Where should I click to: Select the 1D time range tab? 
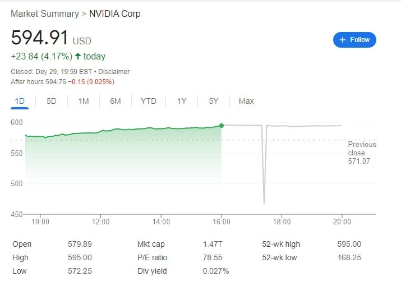(20, 101)
